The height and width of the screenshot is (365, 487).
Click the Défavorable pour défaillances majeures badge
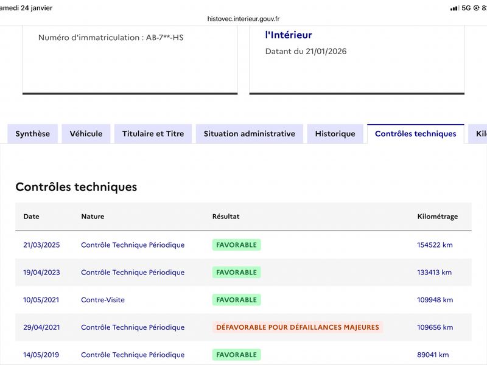(x=297, y=327)
